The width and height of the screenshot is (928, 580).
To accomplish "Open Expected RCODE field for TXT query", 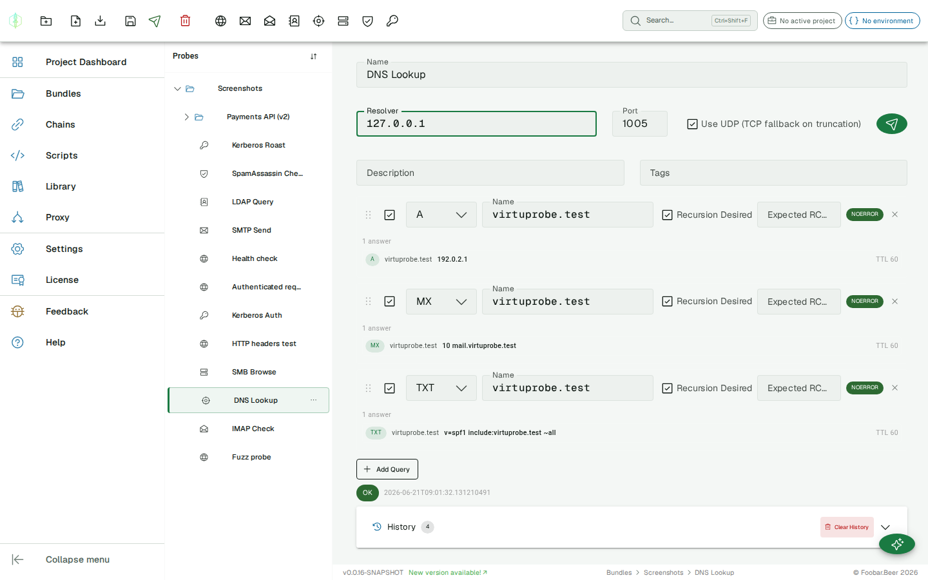I will pyautogui.click(x=799, y=388).
